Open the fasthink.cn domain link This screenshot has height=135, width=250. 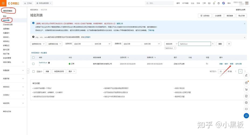[x=43, y=63]
